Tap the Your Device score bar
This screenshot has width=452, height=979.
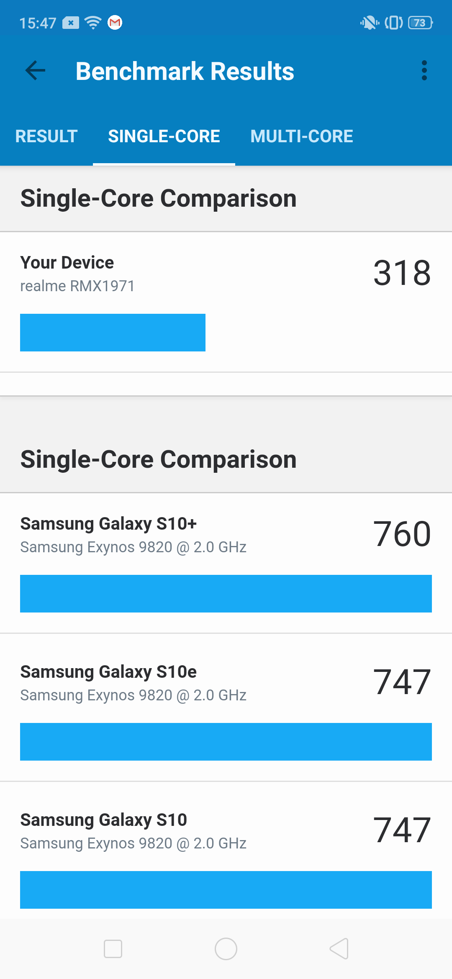pyautogui.click(x=113, y=333)
